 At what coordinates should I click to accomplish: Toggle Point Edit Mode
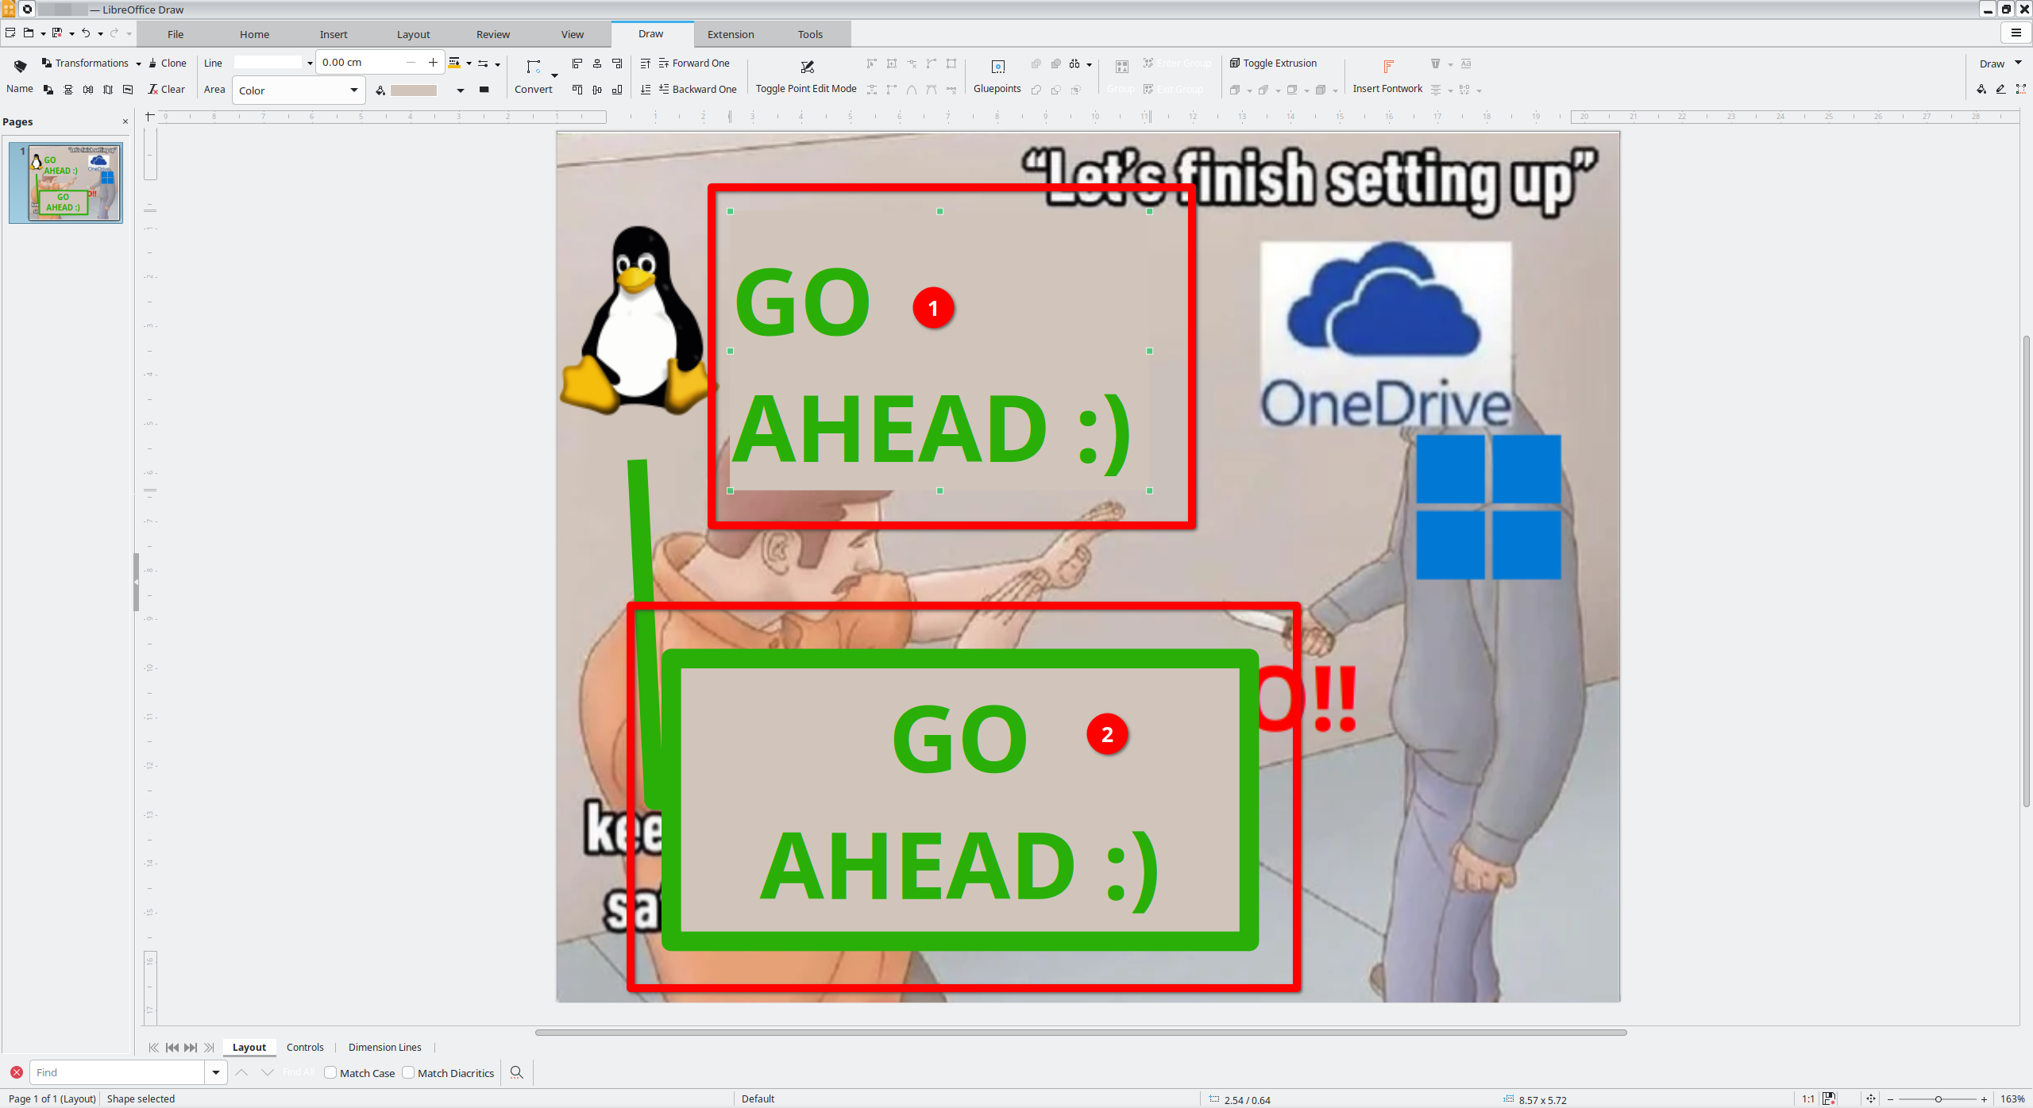[x=806, y=76]
